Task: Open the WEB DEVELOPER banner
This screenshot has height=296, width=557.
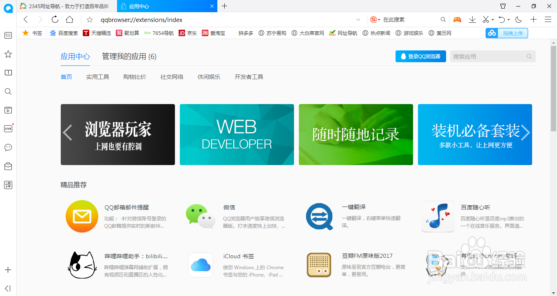Action: (237, 135)
